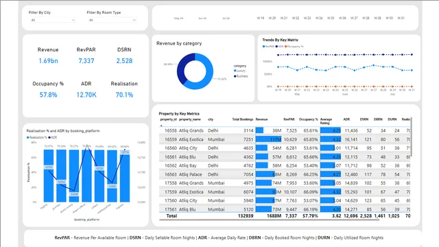Screen dimensions: 439x247
Task: Select week W 23 slicer button
Action: [307, 18]
